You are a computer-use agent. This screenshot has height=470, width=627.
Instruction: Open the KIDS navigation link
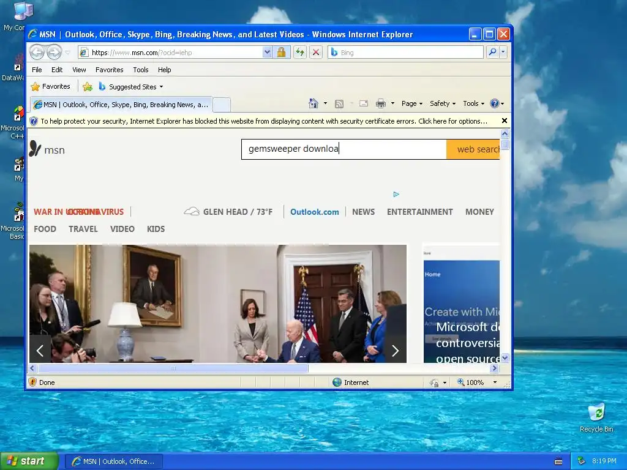tap(156, 229)
